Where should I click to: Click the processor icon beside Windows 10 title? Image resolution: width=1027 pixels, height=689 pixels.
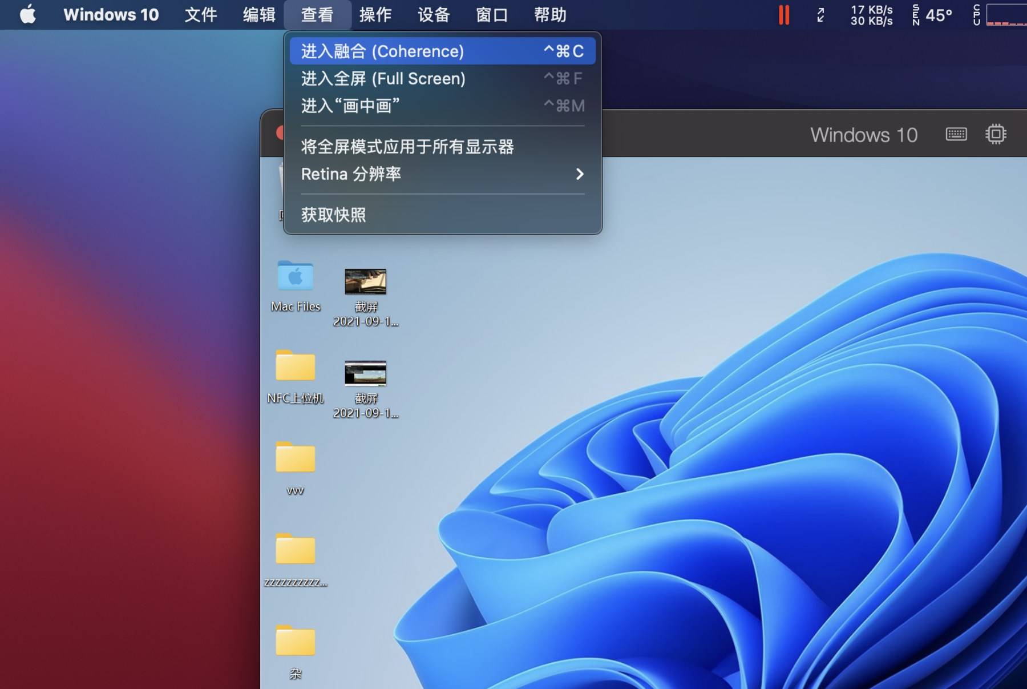(996, 134)
